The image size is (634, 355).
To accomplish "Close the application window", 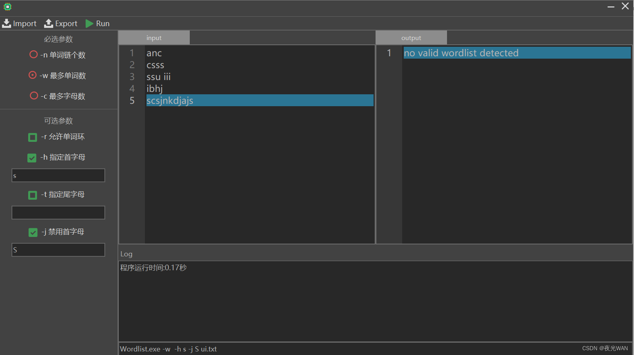I will (x=625, y=6).
